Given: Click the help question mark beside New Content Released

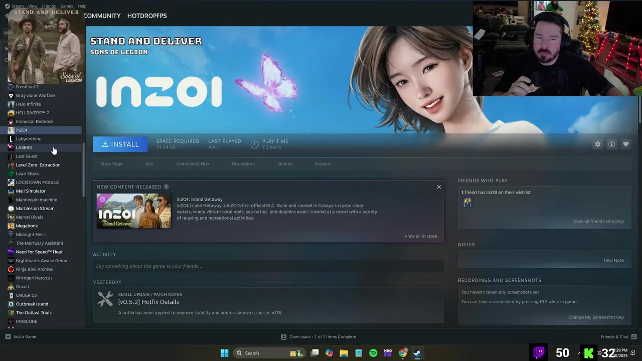Looking at the screenshot, I should click(x=166, y=187).
